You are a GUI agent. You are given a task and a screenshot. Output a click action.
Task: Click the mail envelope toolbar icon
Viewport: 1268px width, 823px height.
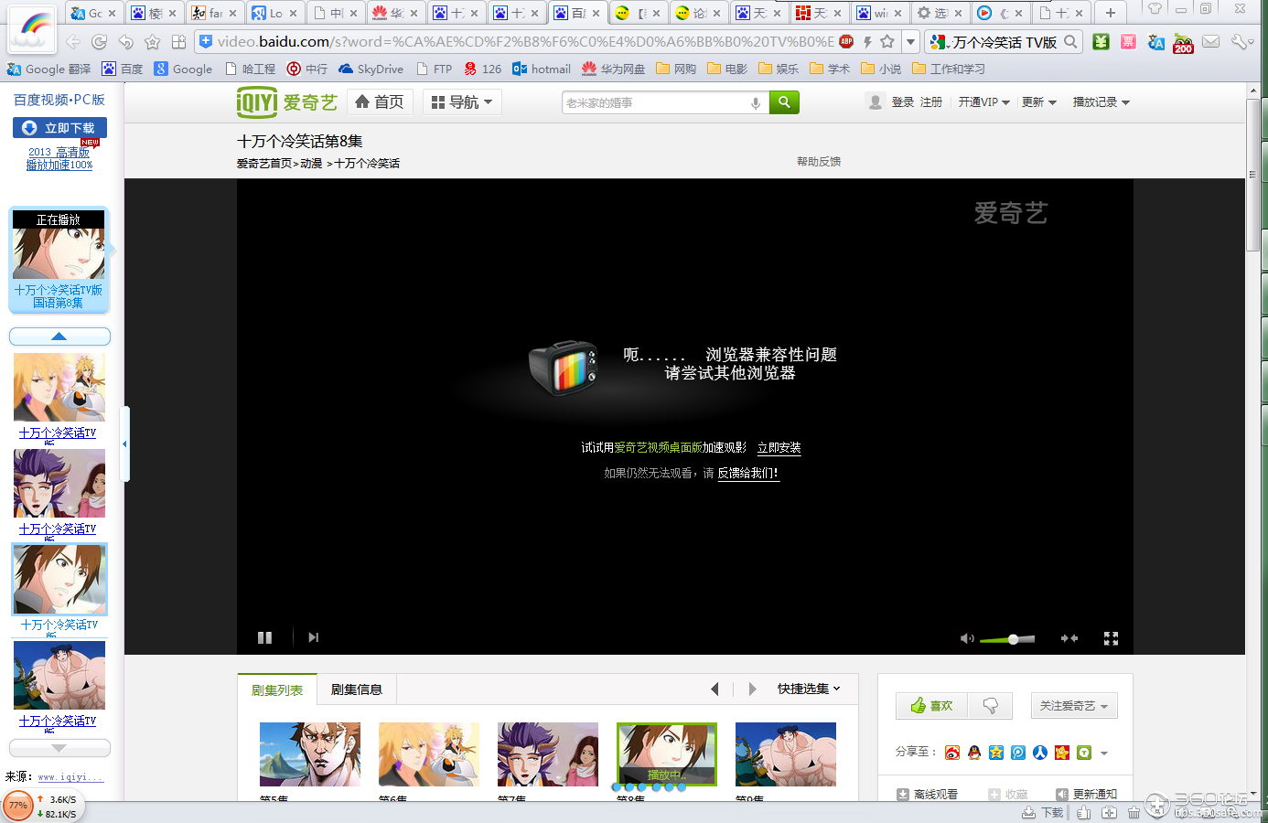point(1211,41)
